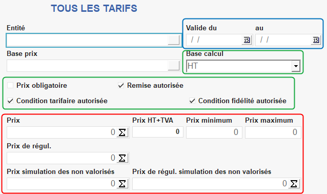
Task: Open the calendar picker for the au date
Action: [316, 40]
